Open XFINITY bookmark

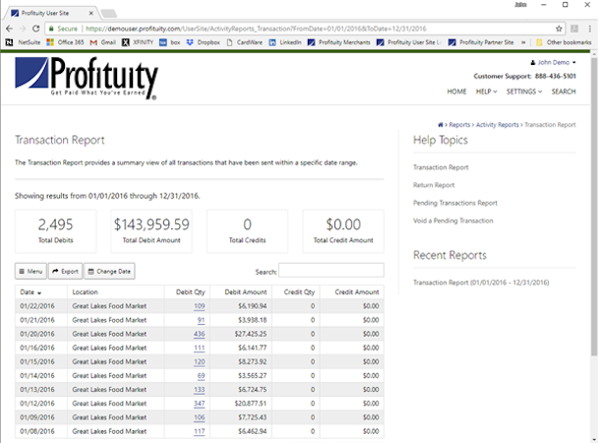coord(138,42)
